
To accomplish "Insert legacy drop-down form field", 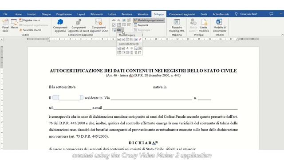I will tap(127, 40).
